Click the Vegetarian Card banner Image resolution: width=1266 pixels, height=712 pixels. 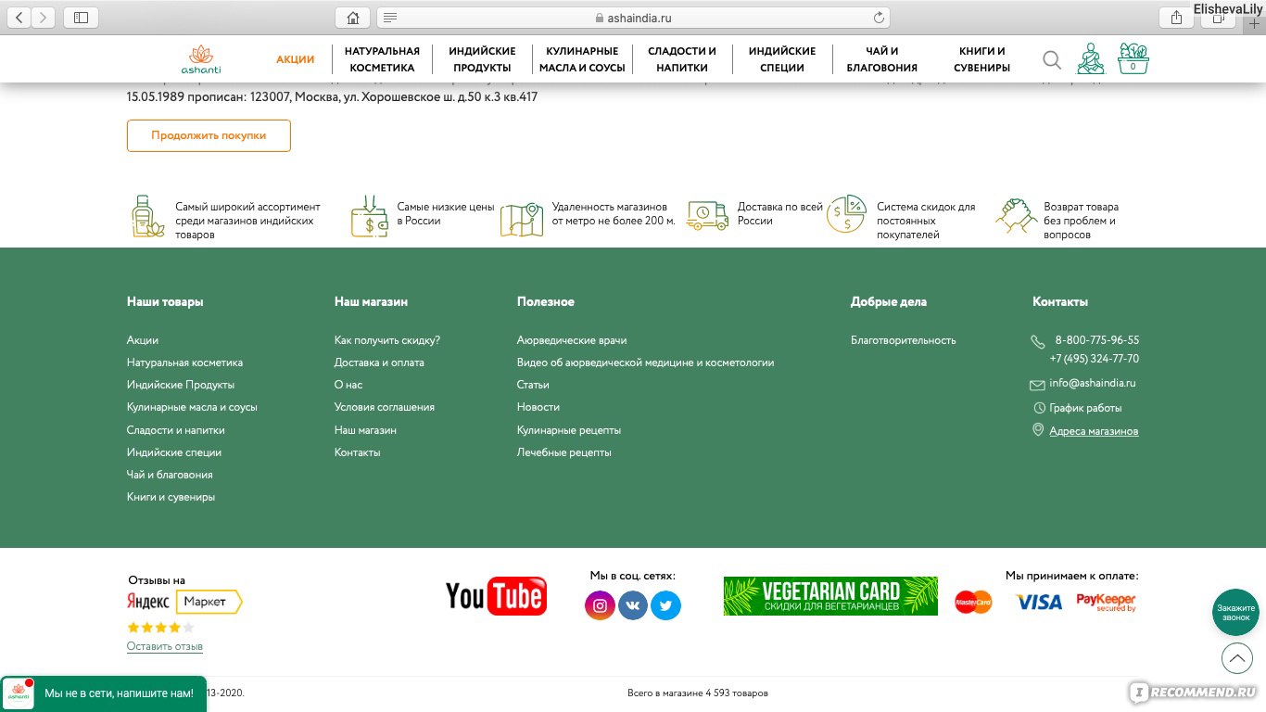(x=830, y=596)
